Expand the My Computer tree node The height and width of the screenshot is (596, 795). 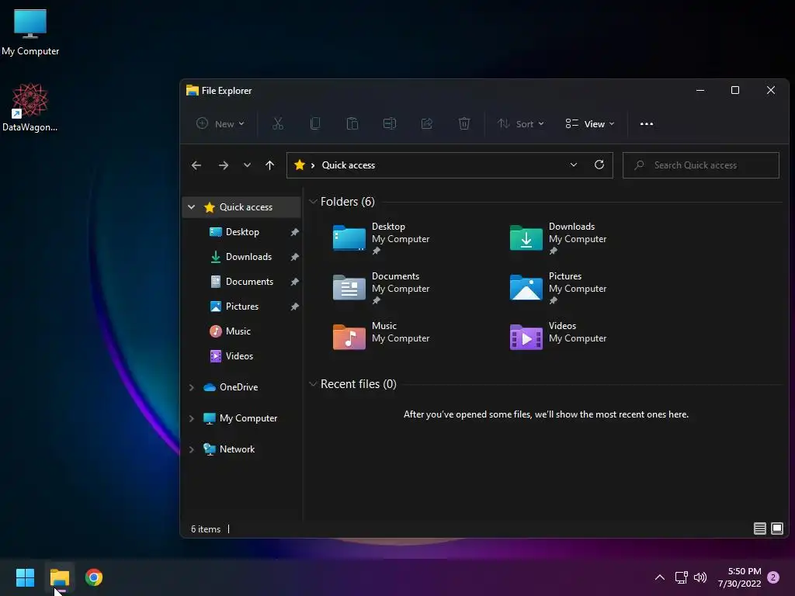192,418
